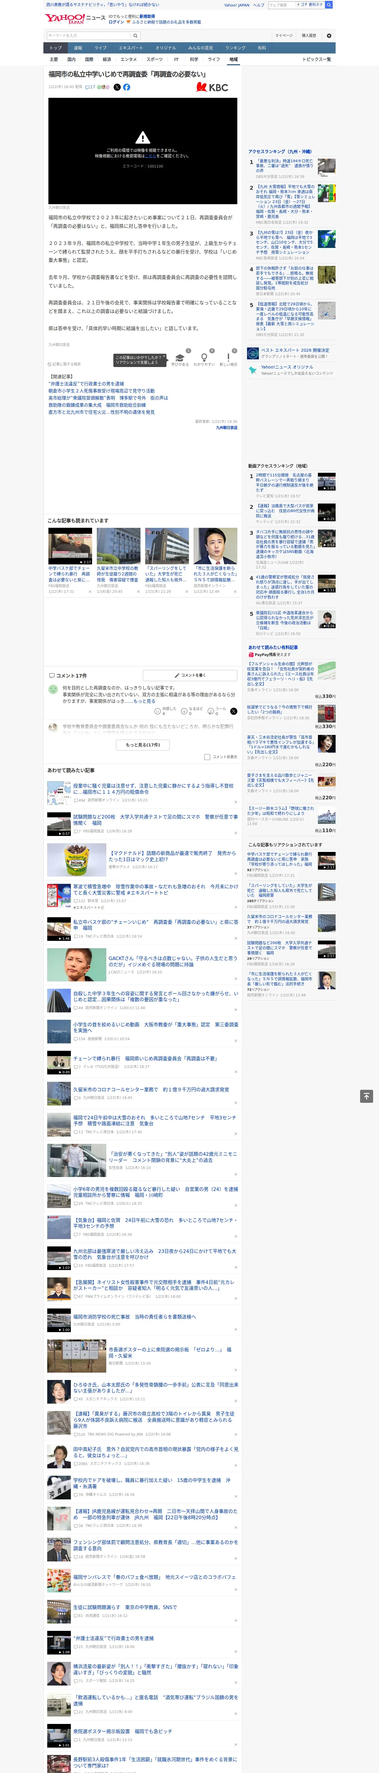
Task: Click the first commenter's green avatar
Action: tap(53, 689)
